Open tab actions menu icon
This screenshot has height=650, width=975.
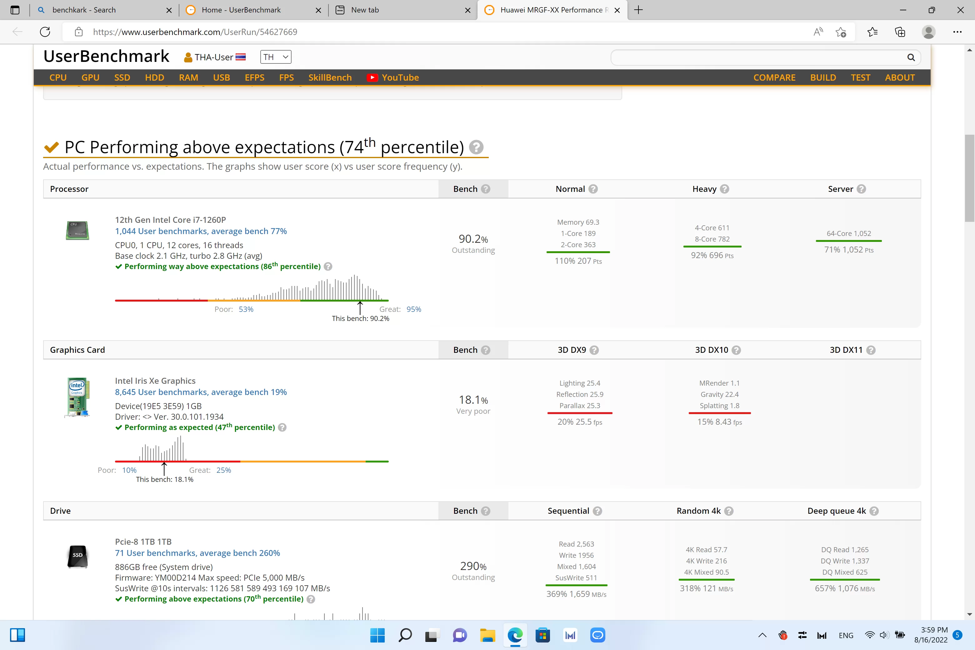(15, 10)
